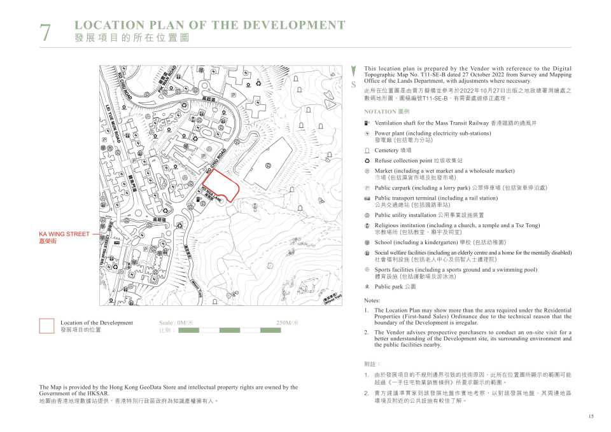The width and height of the screenshot is (611, 432).
Task: Click the Market legend symbol
Action: tap(367, 171)
